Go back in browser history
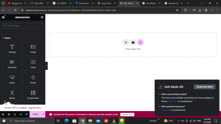The height and width of the screenshot is (124, 221). pyautogui.click(x=3, y=10)
